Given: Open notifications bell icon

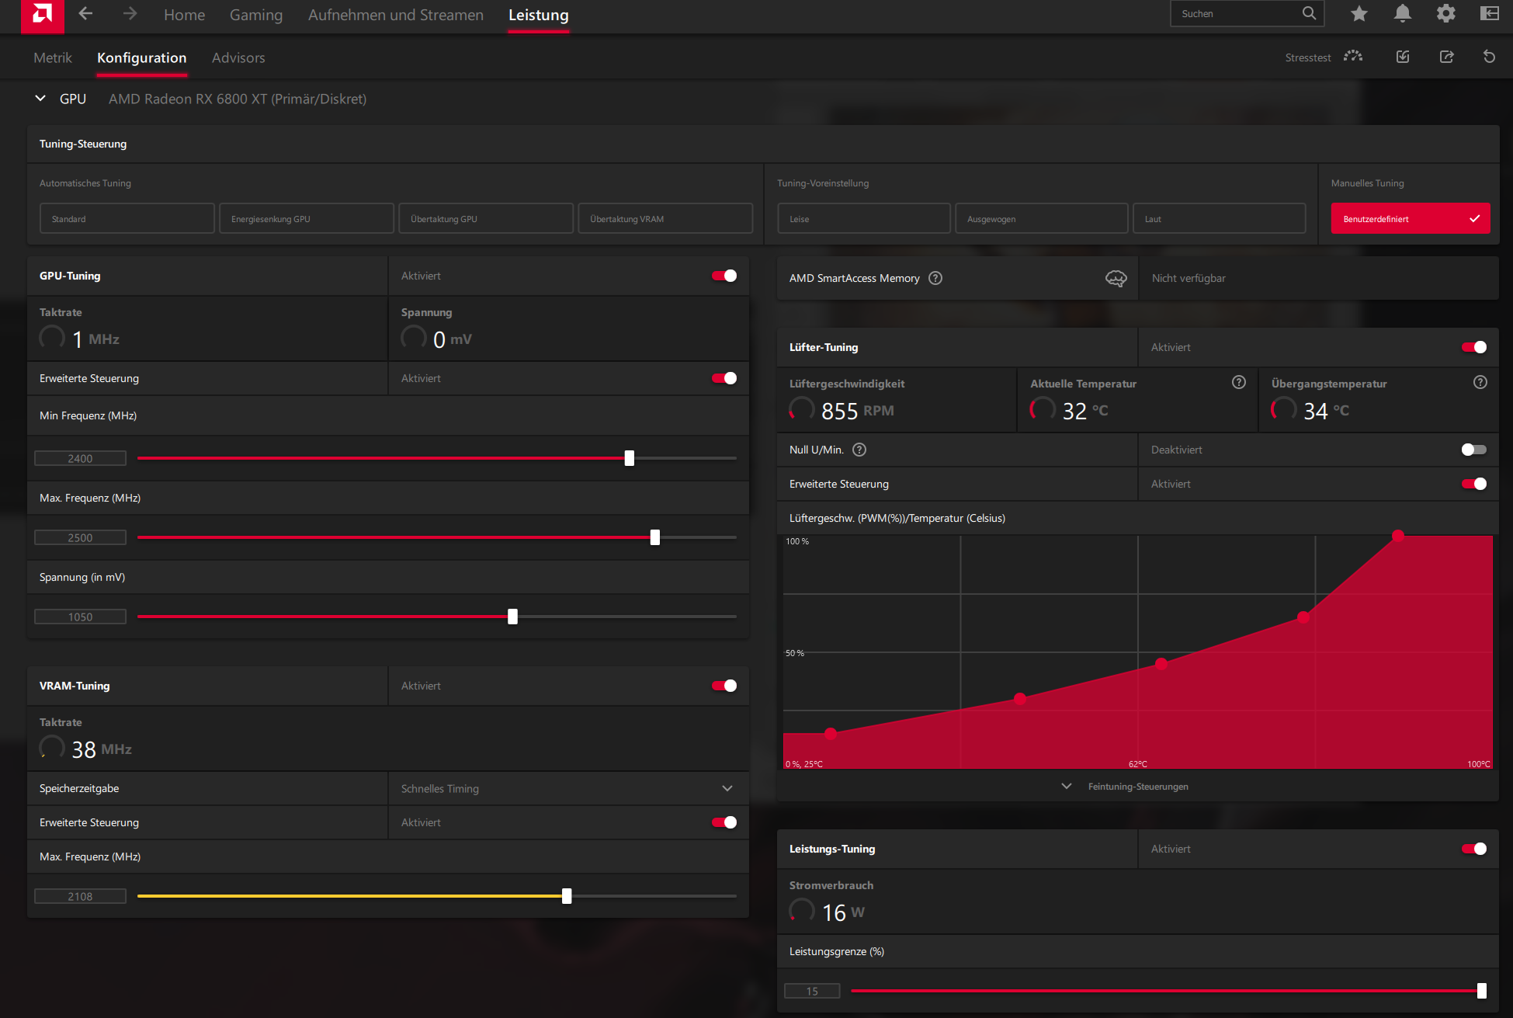Looking at the screenshot, I should (x=1402, y=14).
